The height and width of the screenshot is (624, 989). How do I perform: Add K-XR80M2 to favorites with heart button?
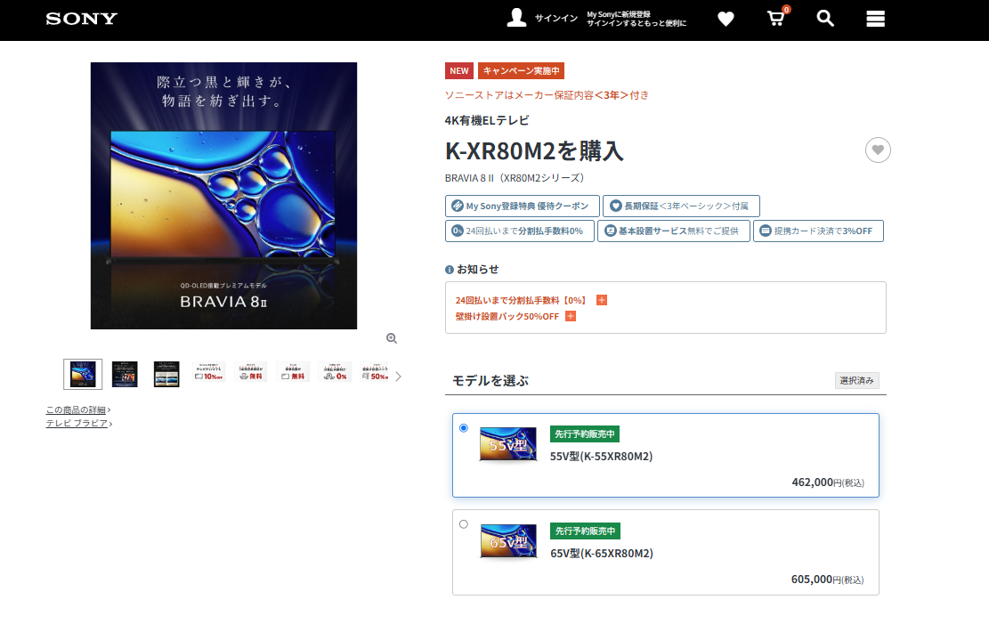(878, 150)
